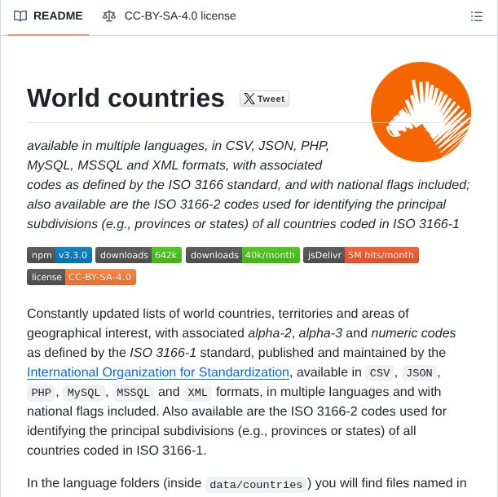Click the XML code label
The image size is (498, 497).
[197, 393]
